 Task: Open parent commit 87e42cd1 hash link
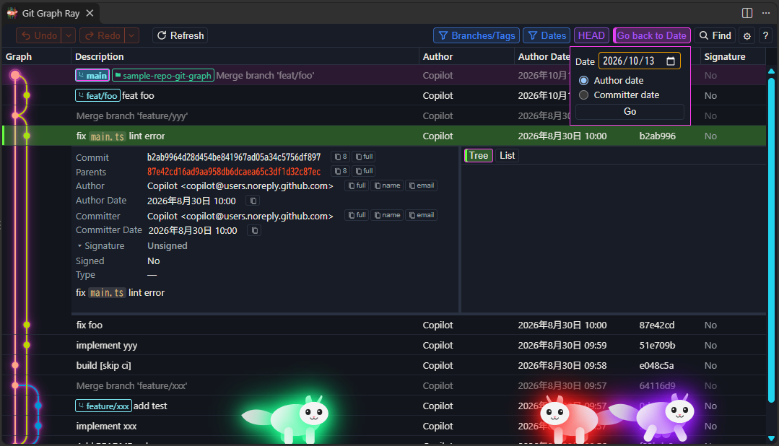pyautogui.click(x=233, y=171)
